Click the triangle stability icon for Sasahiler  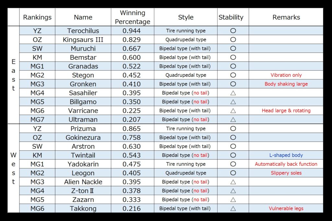[233, 93]
